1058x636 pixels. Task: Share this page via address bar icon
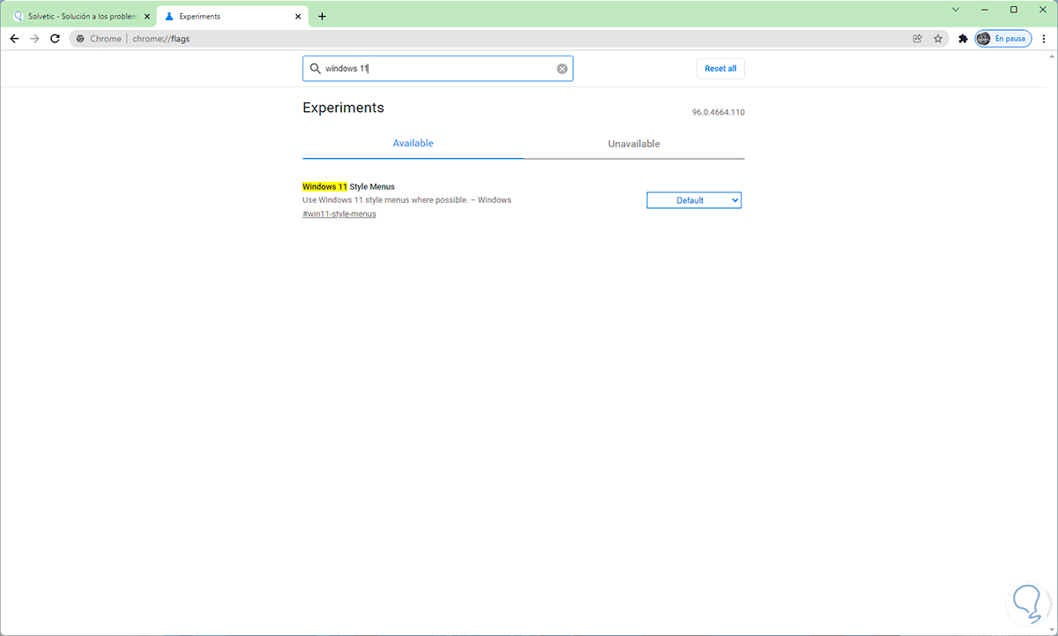pos(918,39)
